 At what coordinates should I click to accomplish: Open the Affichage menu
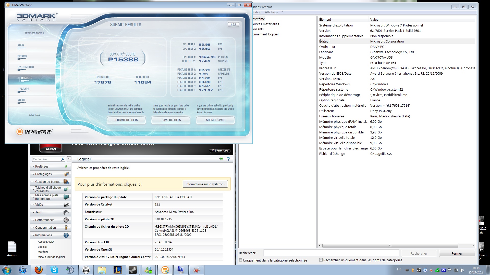(271, 12)
